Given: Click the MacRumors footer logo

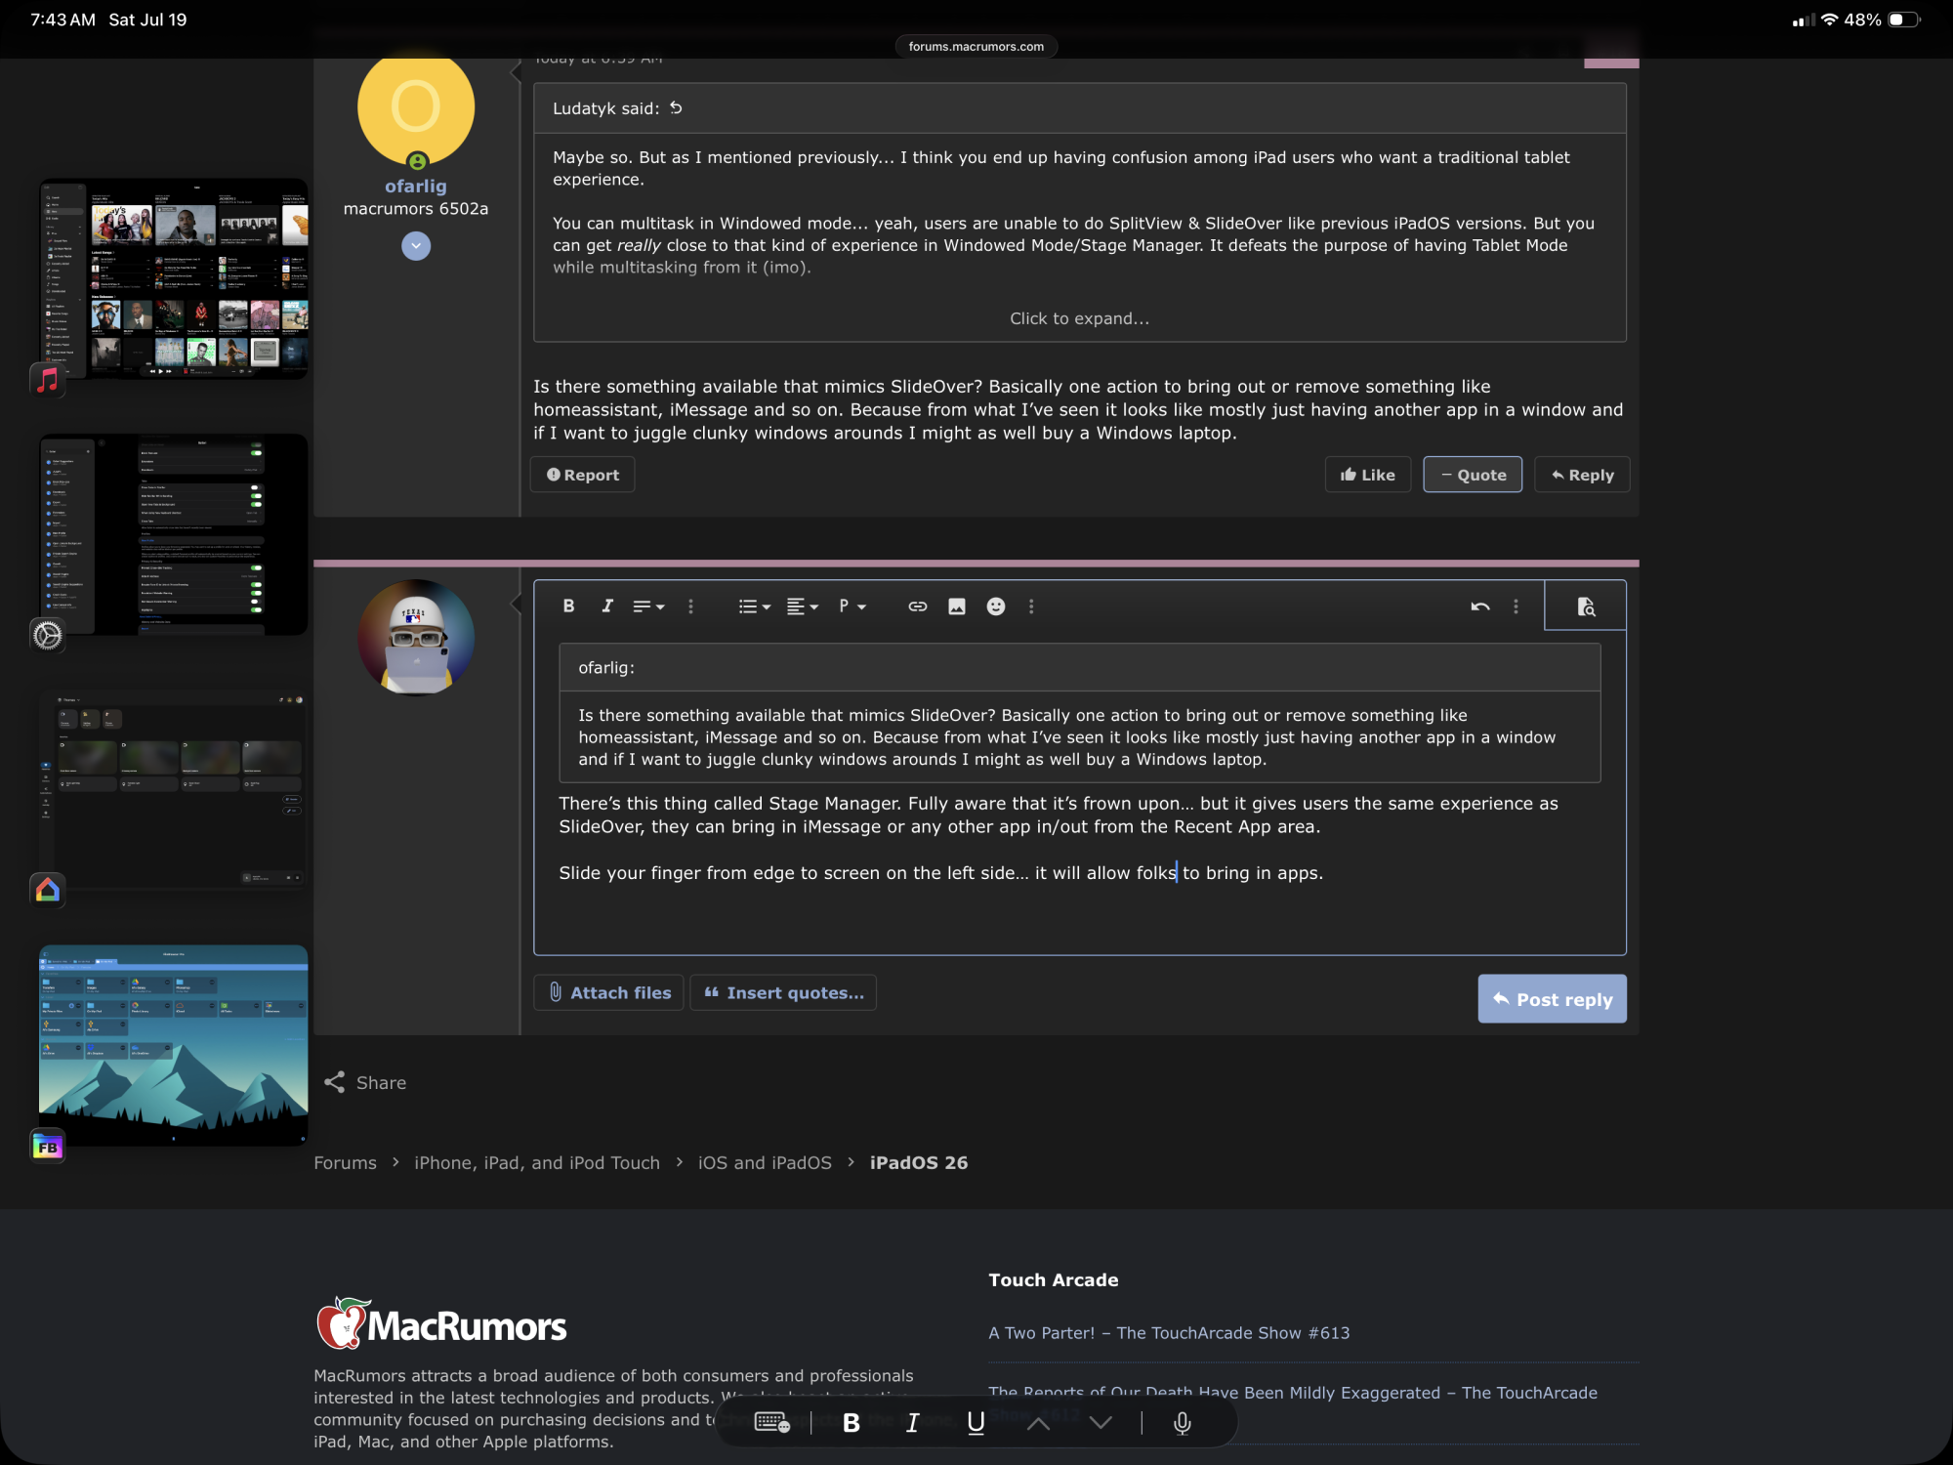Looking at the screenshot, I should pos(441,1323).
